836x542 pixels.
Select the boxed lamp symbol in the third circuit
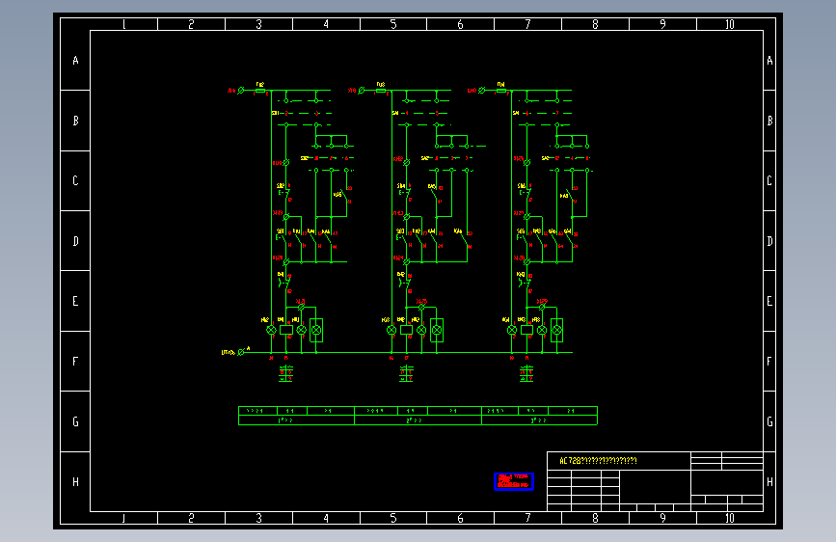(x=557, y=330)
